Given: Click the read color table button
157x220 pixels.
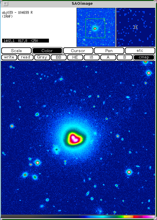Looking at the screenshot, I should tap(26, 57).
